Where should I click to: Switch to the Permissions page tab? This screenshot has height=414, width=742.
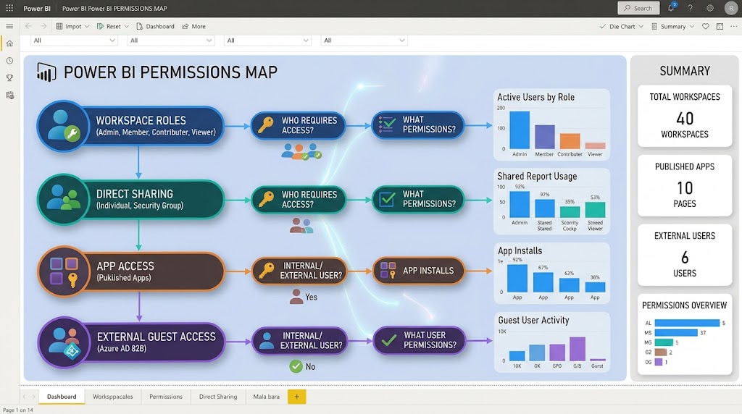click(166, 397)
